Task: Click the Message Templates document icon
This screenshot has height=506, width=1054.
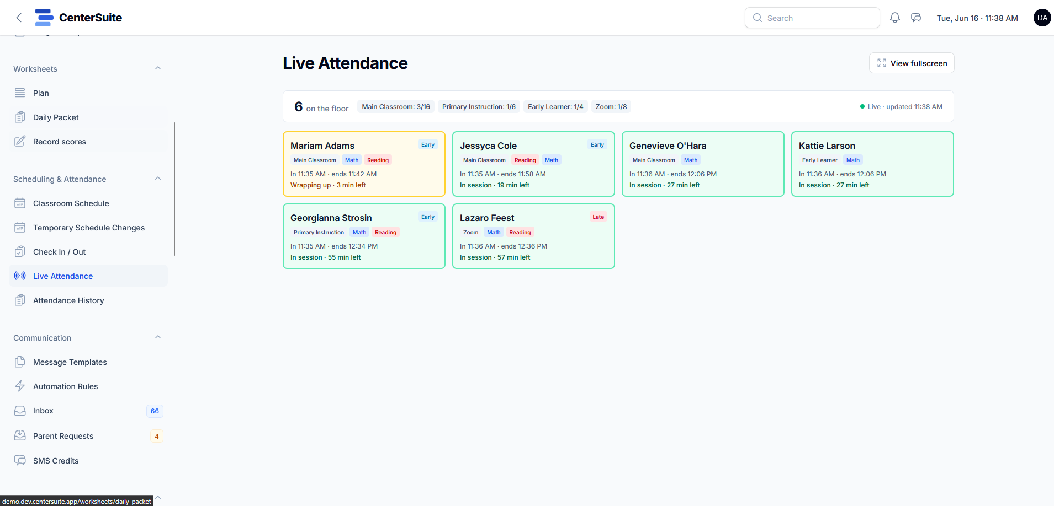Action: 20,362
